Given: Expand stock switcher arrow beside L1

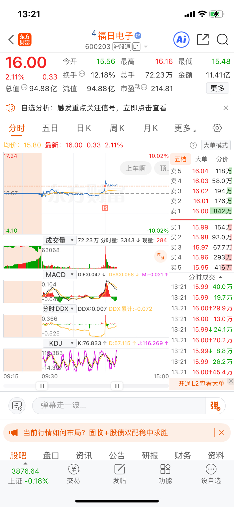Looking at the screenshot, I should [x=146, y=47].
